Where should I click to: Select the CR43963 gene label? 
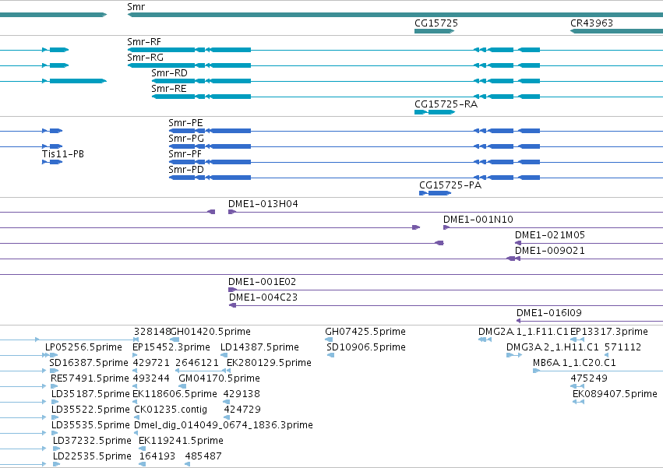591,23
